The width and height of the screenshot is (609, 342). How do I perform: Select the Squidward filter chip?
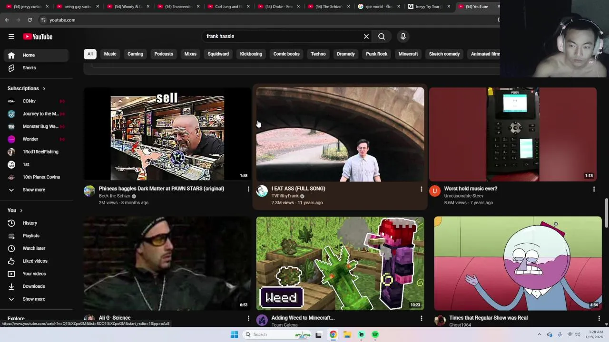pyautogui.click(x=218, y=54)
